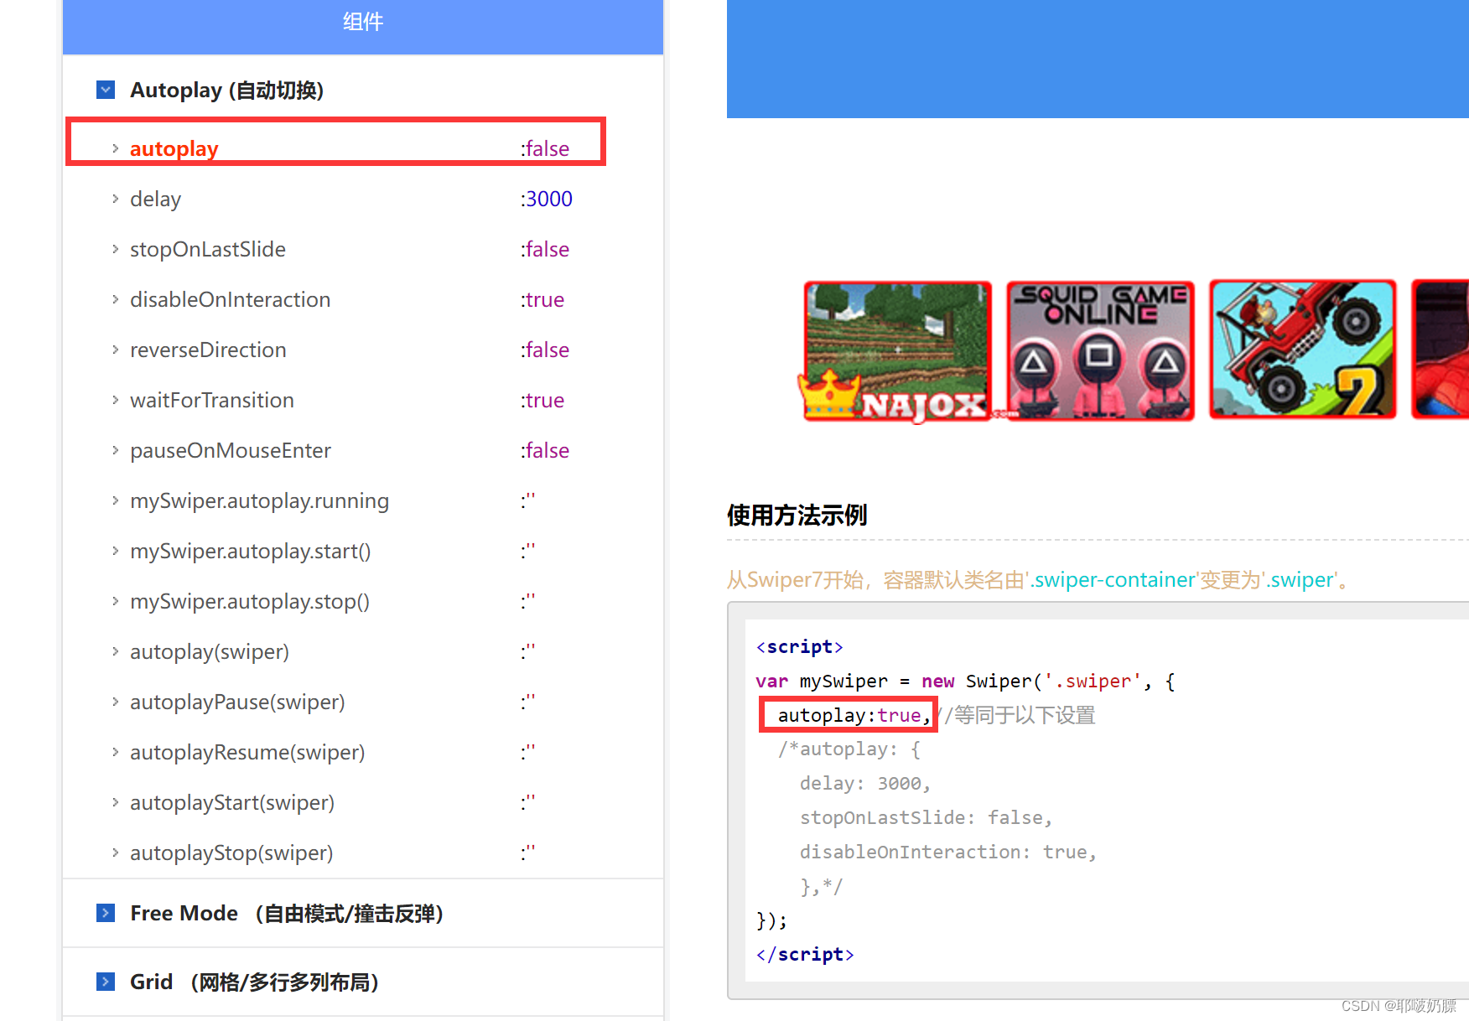Image resolution: width=1469 pixels, height=1021 pixels.
Task: Expand the autoplayPause(swiper) chevron
Action: pos(116,702)
